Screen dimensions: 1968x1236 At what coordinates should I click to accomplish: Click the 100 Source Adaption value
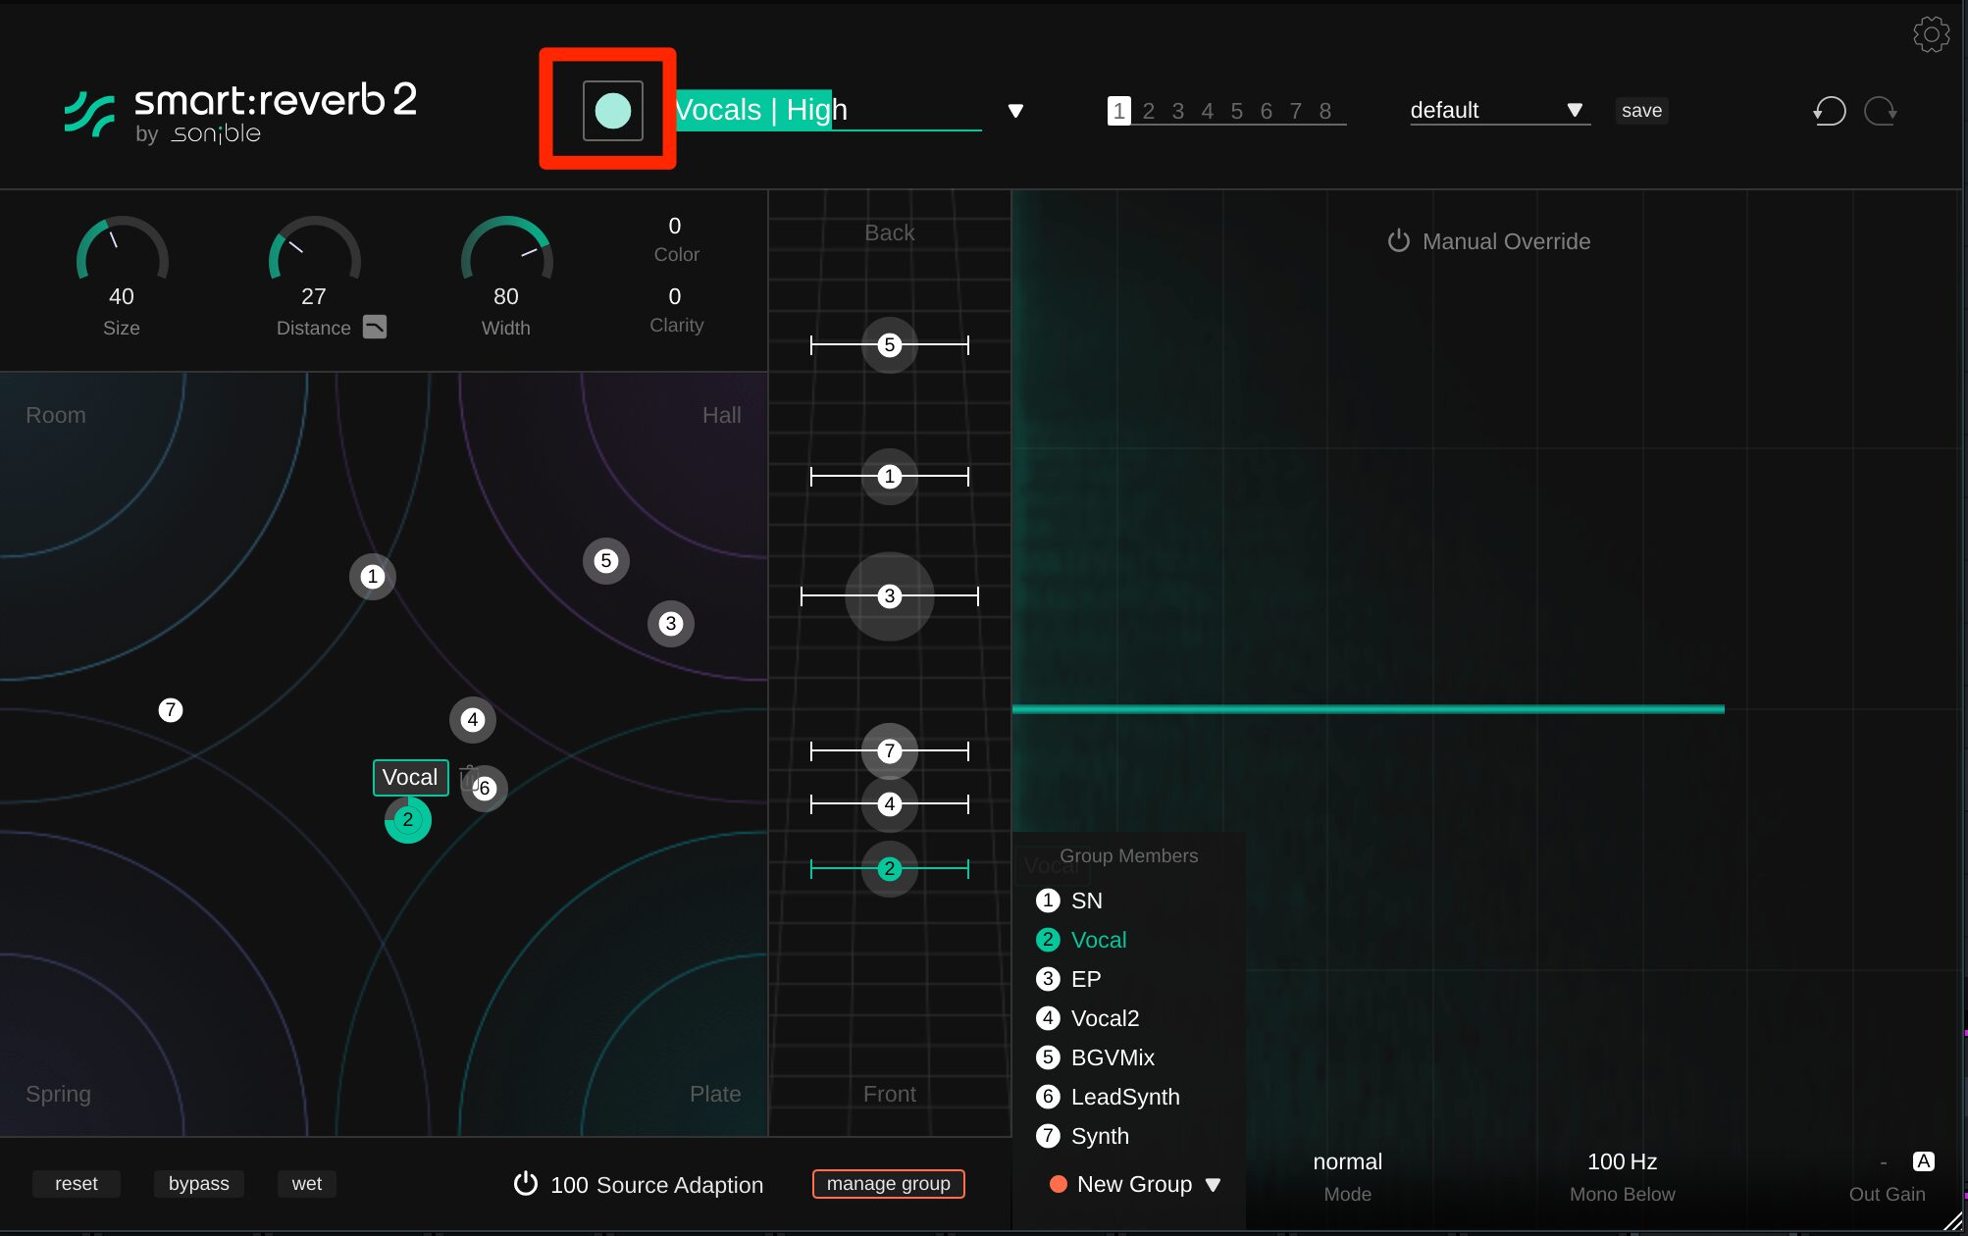569,1185
